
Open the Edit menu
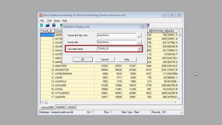point(49,21)
